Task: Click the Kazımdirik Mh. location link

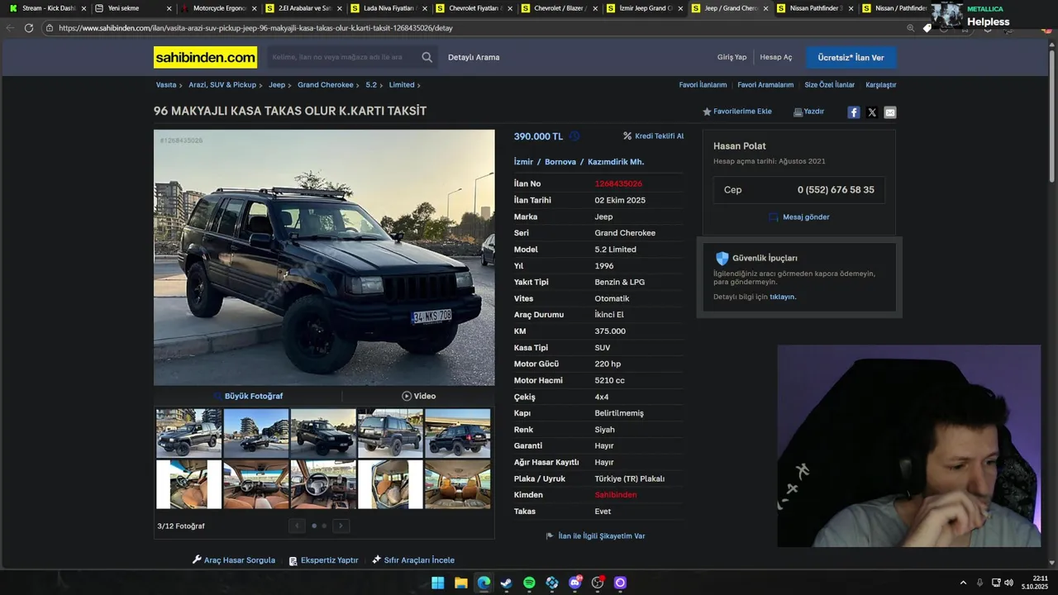Action: [616, 162]
